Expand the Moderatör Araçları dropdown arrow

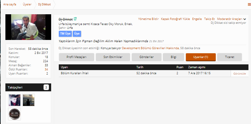coord(245,19)
